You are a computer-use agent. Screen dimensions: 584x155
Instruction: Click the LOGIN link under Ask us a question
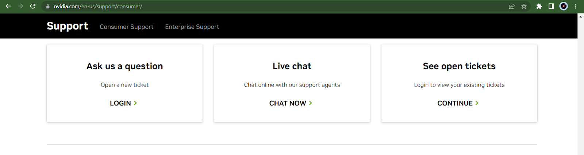pos(120,103)
